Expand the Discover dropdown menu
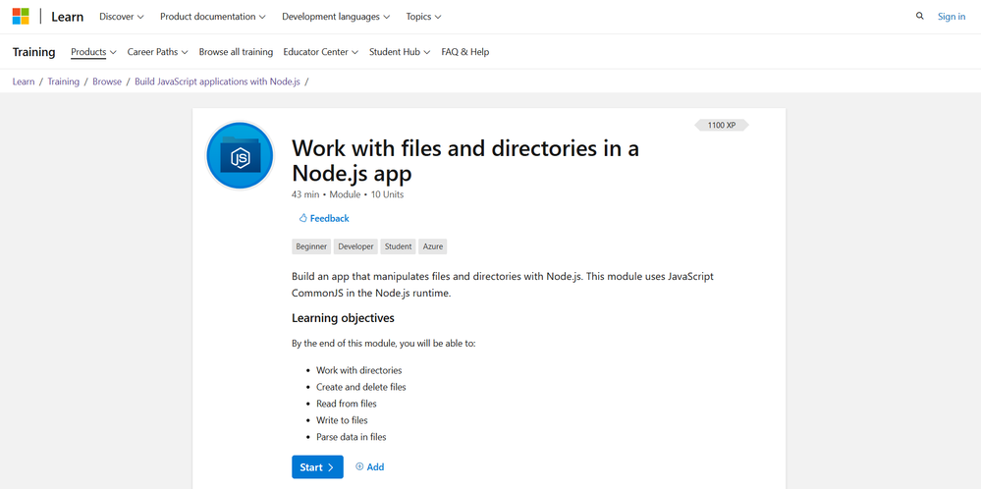 tap(122, 17)
